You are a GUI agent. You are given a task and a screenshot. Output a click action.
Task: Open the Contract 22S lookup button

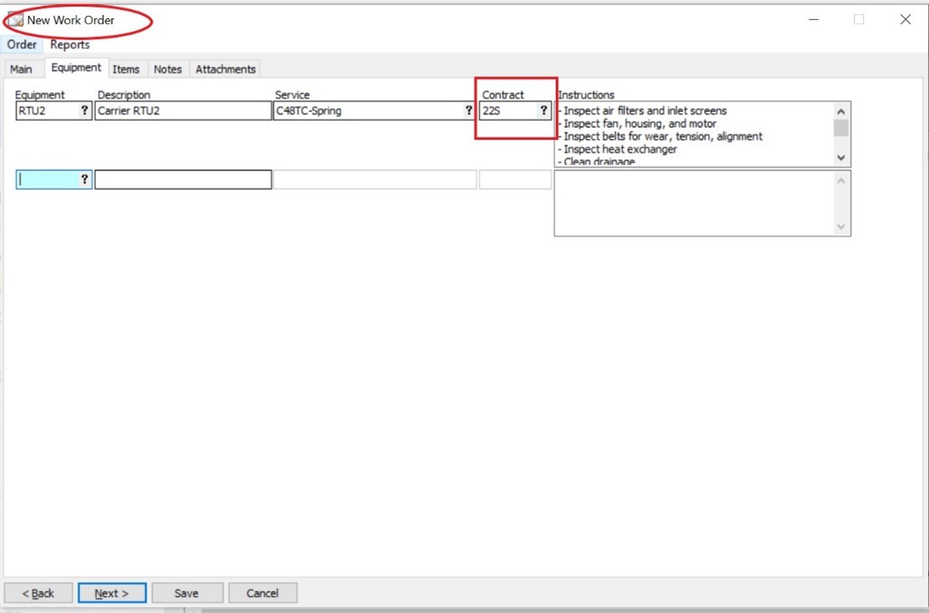coord(543,110)
